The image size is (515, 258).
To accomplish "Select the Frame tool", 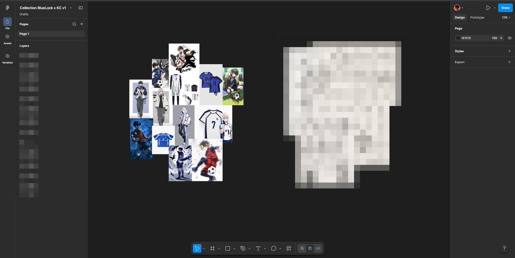I will (x=212, y=248).
